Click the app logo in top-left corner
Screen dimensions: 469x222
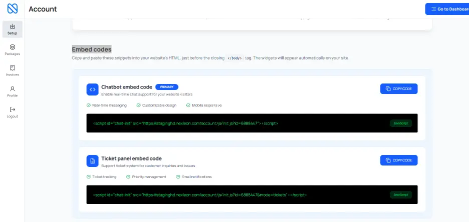(x=12, y=9)
